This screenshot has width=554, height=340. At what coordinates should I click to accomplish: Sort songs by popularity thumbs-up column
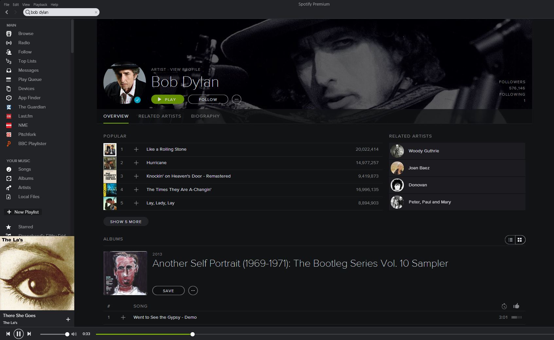coord(516,306)
